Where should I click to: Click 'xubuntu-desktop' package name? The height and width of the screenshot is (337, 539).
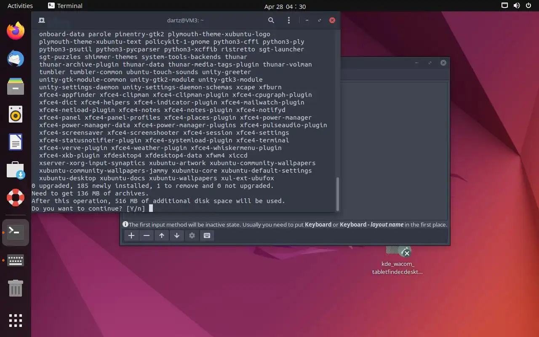click(67, 178)
